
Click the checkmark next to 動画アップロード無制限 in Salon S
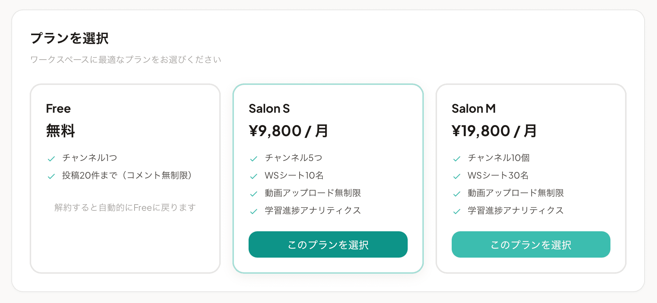coord(253,193)
